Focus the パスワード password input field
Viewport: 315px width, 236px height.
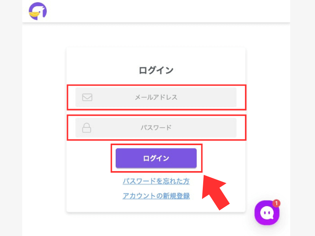(x=156, y=127)
